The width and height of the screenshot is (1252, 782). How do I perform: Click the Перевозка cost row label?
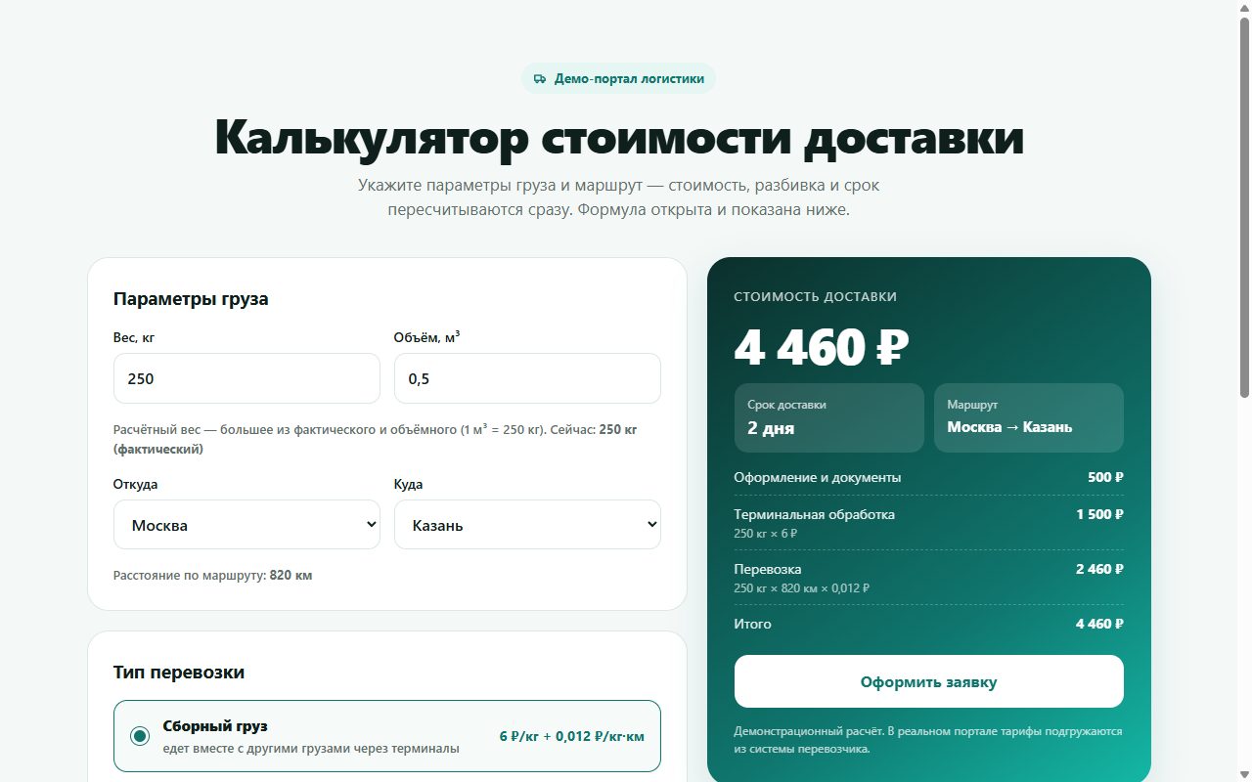[768, 569]
